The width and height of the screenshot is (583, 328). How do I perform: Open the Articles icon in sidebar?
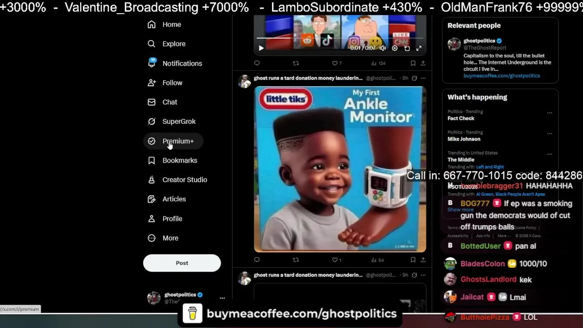tap(152, 199)
